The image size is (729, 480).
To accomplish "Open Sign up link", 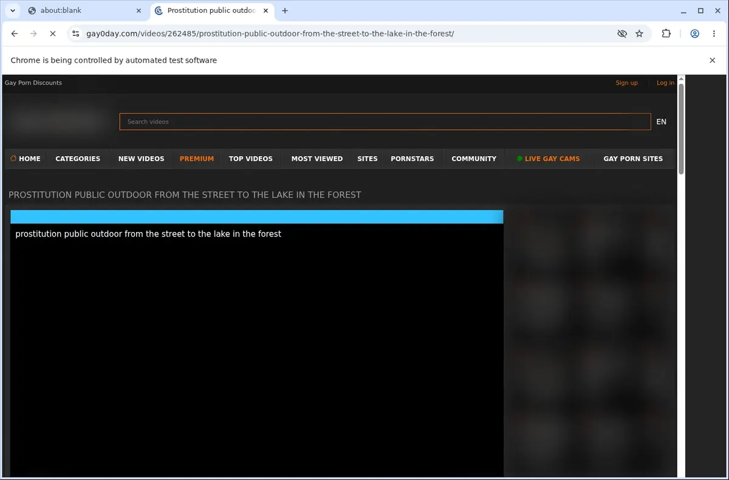I will click(626, 83).
